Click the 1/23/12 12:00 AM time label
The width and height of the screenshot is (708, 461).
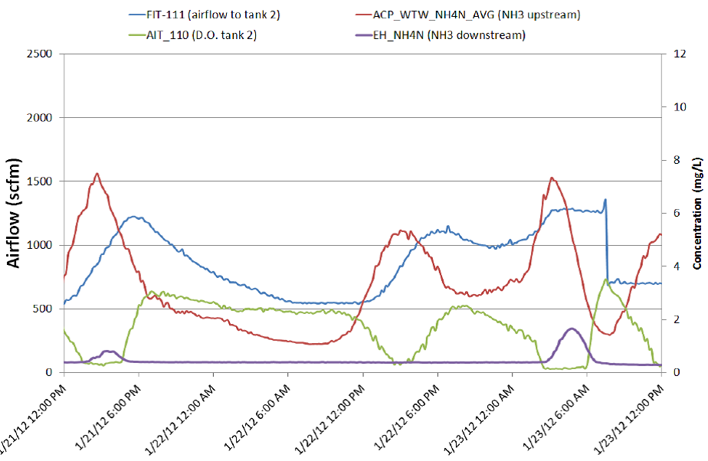(x=479, y=419)
